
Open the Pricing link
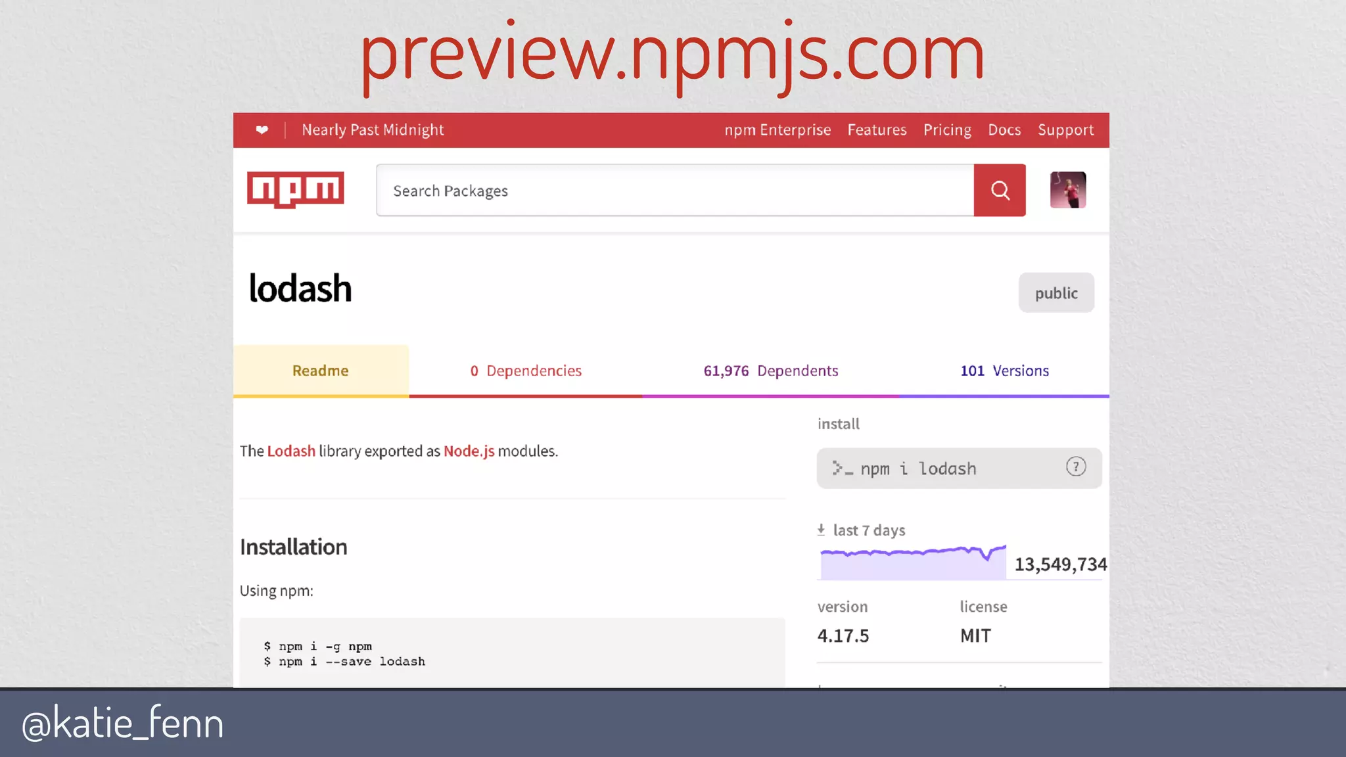click(947, 130)
